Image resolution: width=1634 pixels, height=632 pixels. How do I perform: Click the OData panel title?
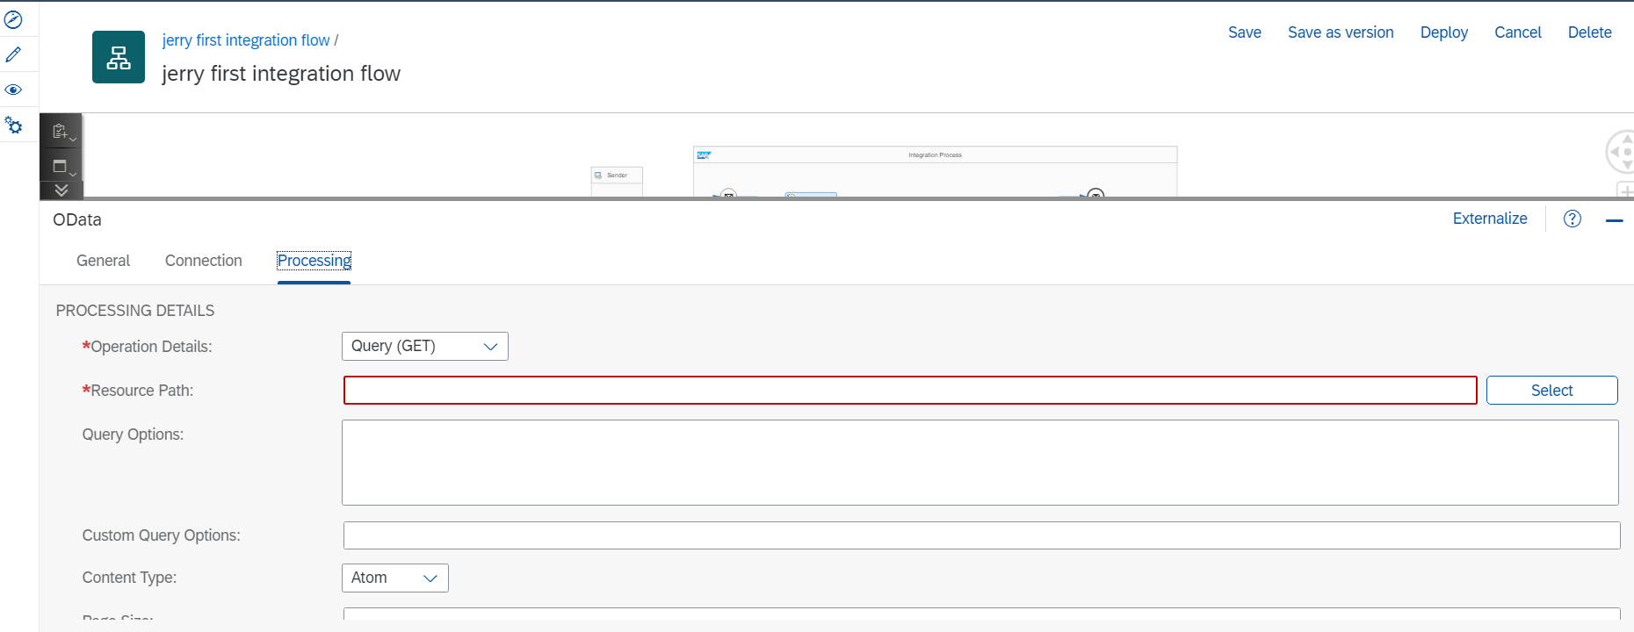tap(77, 219)
